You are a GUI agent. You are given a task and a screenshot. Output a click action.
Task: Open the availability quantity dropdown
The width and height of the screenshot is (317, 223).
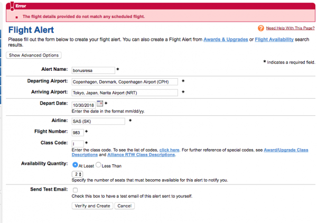point(77,174)
